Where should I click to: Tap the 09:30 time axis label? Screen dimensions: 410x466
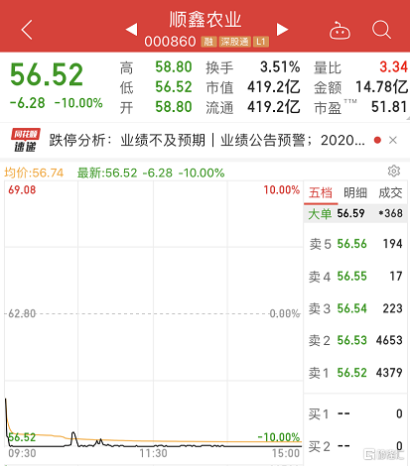pyautogui.click(x=22, y=453)
